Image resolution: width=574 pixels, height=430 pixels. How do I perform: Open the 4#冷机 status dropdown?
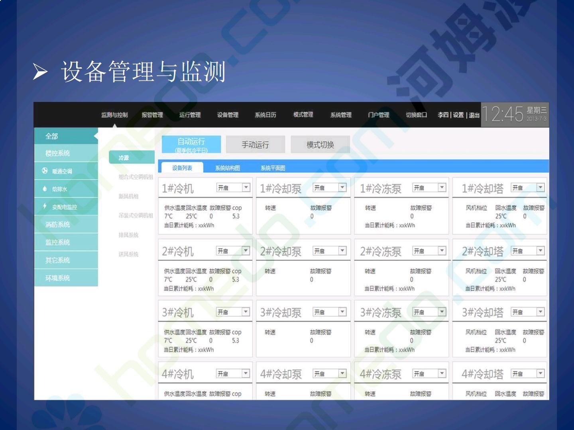[246, 373]
